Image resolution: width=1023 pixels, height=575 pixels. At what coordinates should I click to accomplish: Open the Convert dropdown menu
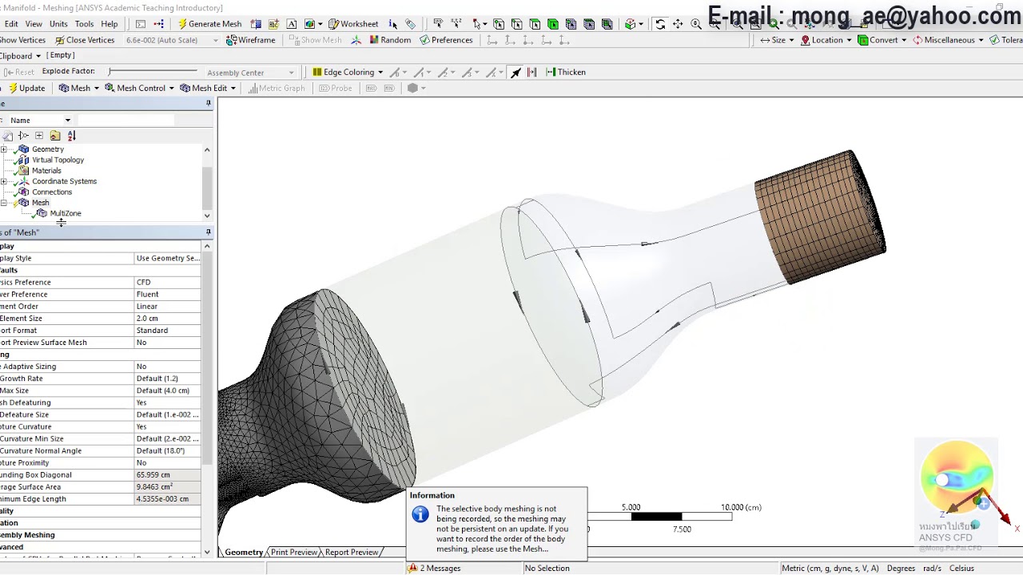click(x=882, y=40)
